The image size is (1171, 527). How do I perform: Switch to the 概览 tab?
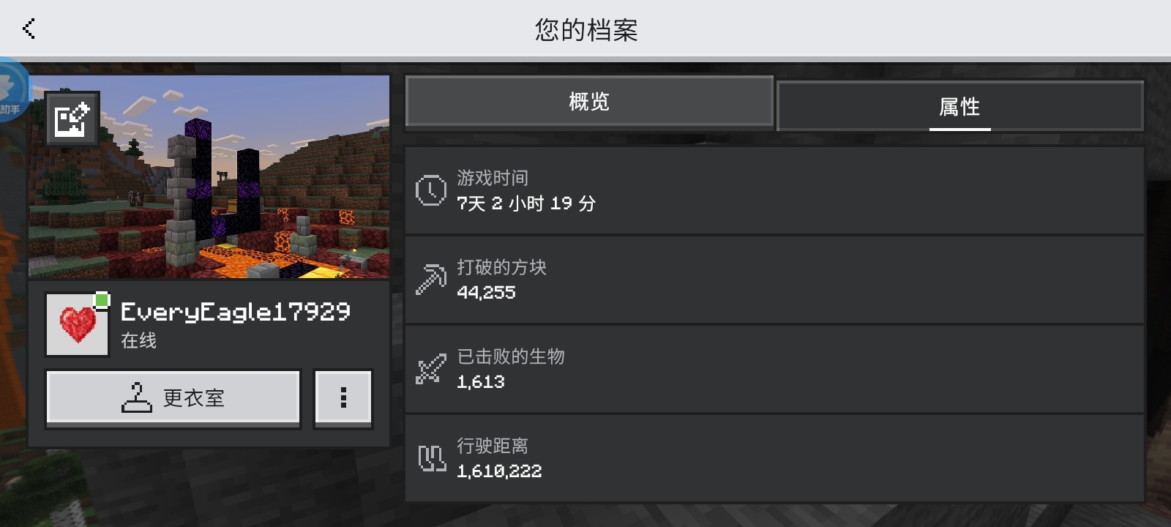(x=589, y=102)
